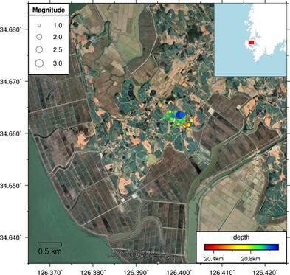Click the depth legend title
Viewport: 290px width, 275px height.
tap(241, 237)
